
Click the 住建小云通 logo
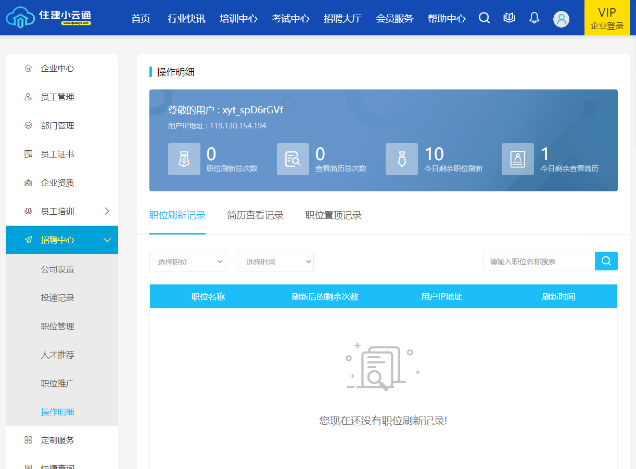point(49,18)
